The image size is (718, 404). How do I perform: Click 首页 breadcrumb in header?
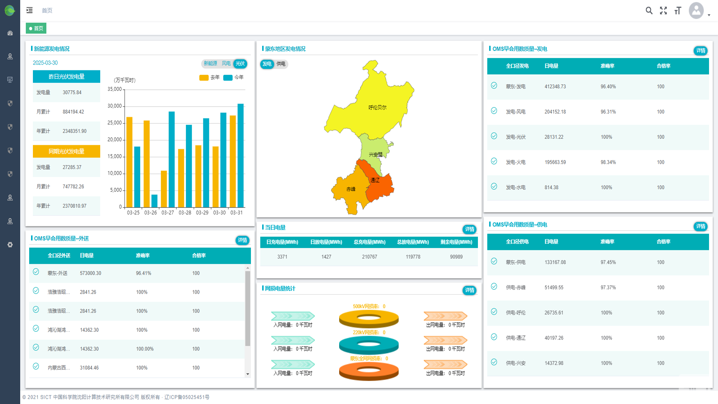(x=47, y=10)
